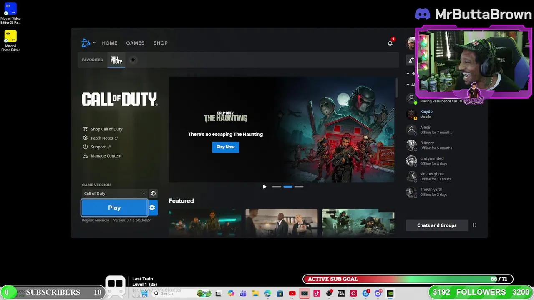Select the second carousel indicator
Image resolution: width=534 pixels, height=300 pixels.
coord(288,187)
